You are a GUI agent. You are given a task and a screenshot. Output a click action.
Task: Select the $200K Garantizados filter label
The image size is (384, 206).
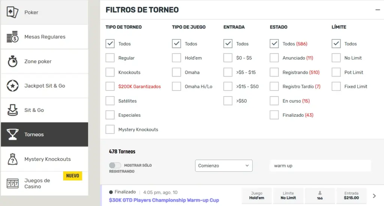(139, 86)
